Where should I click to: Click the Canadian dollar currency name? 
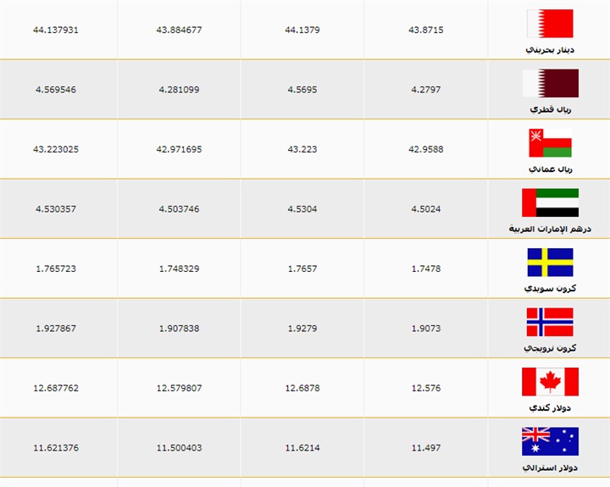pyautogui.click(x=550, y=408)
